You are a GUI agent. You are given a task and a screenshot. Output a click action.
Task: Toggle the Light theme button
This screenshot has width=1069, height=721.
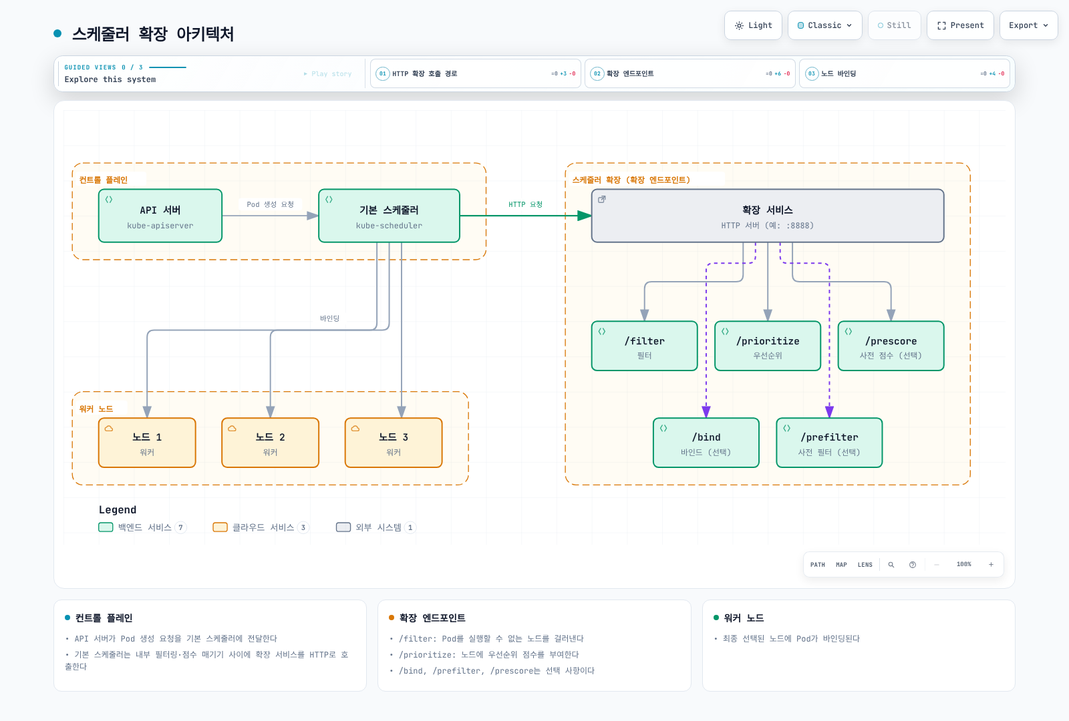(x=753, y=25)
